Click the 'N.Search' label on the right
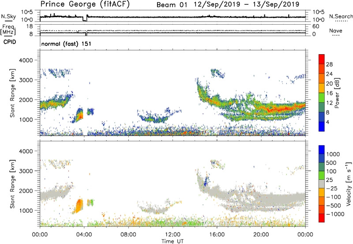This screenshot has width=353, height=244. coord(341,16)
